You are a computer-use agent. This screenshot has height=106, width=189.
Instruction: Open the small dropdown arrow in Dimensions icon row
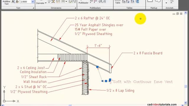click(66, 1)
